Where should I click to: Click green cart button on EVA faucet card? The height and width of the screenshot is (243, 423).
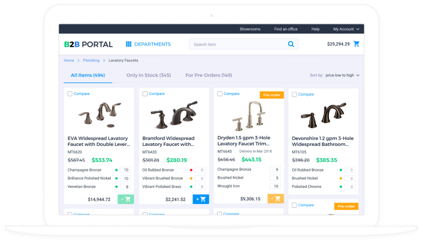[126, 199]
